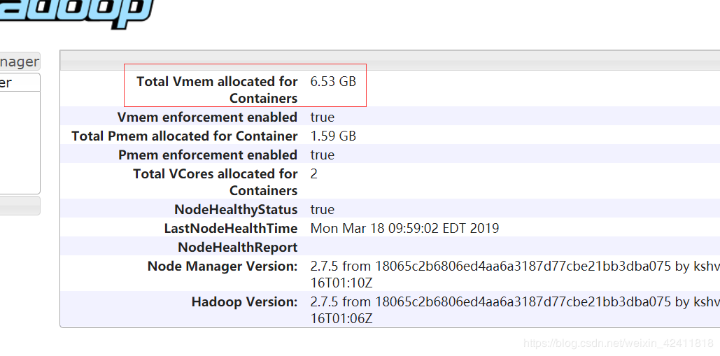Image resolution: width=720 pixels, height=356 pixels.
Task: Click the NodeHealthReport label
Action: (x=238, y=247)
